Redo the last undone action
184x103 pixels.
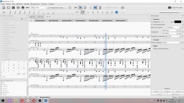tap(32, 8)
